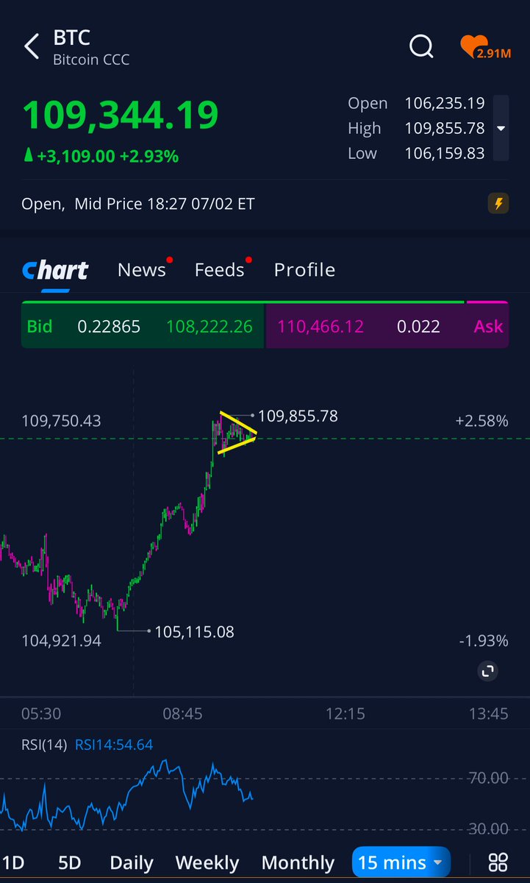Tap the -1.93% axis label
This screenshot has height=883, width=530.
(483, 641)
